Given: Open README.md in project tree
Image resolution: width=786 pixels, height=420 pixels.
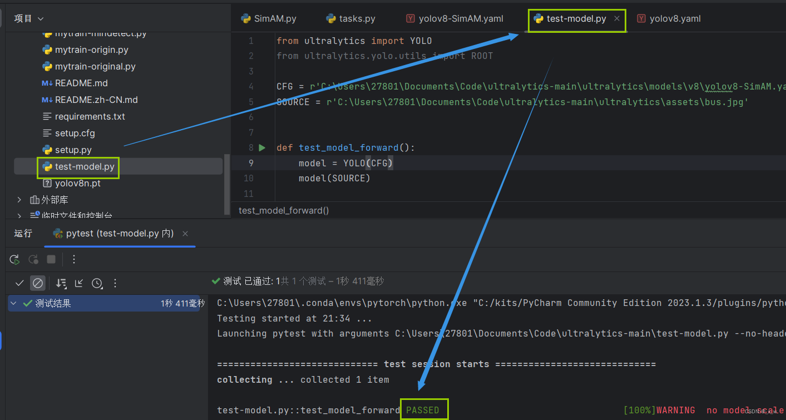Looking at the screenshot, I should click(x=81, y=83).
